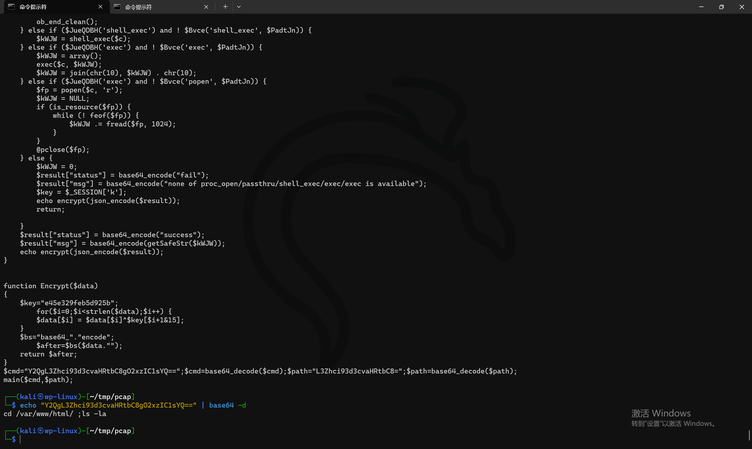752x449 pixels.
Task: Close the second 命令提示符 tab
Action: (206, 7)
